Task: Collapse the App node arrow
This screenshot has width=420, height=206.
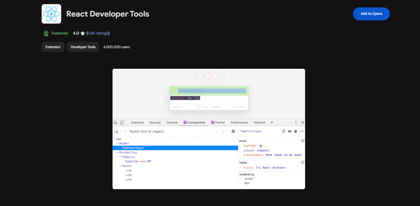Action: pyautogui.click(x=114, y=139)
